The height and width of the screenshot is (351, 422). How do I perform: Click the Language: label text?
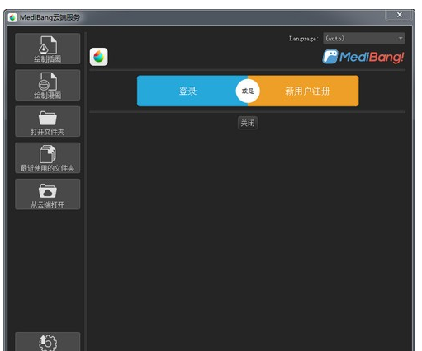(304, 39)
